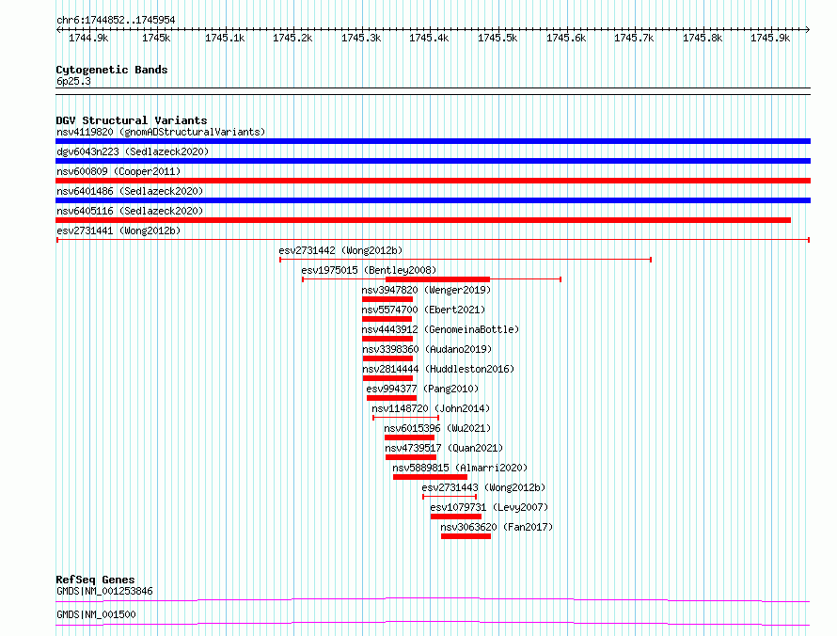Screen dimensions: 837x636
Task: Open nsv600809 (Cooper2011) variant label
Action: [118, 171]
